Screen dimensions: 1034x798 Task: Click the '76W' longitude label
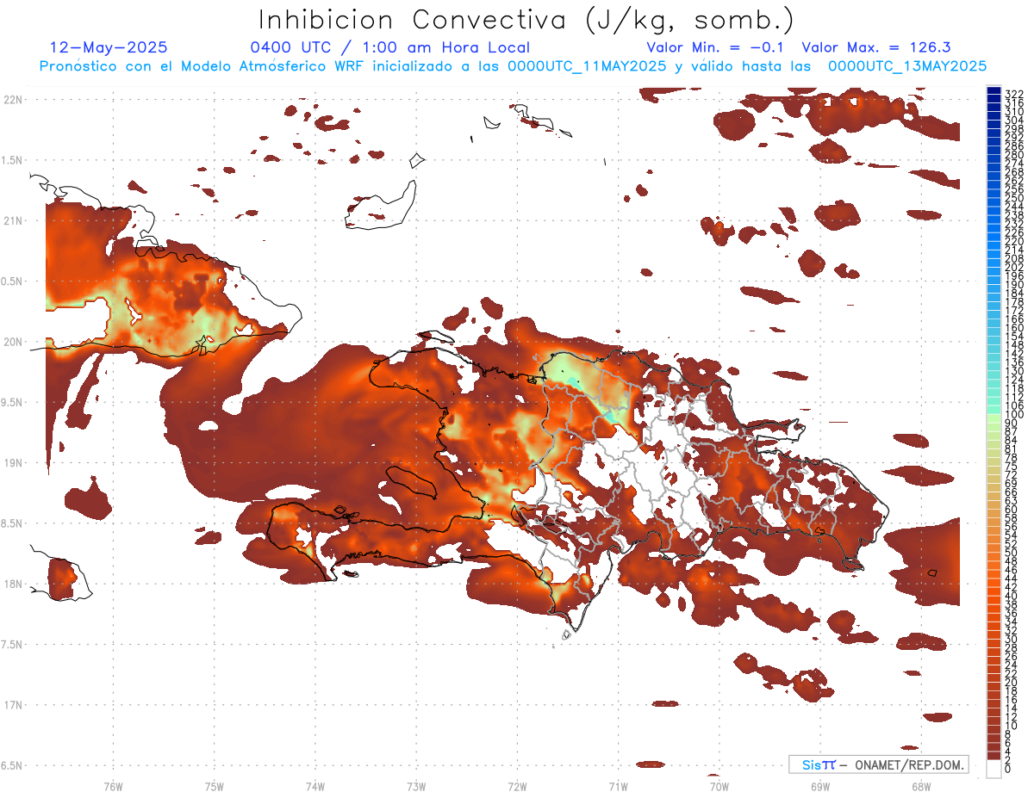point(113,786)
